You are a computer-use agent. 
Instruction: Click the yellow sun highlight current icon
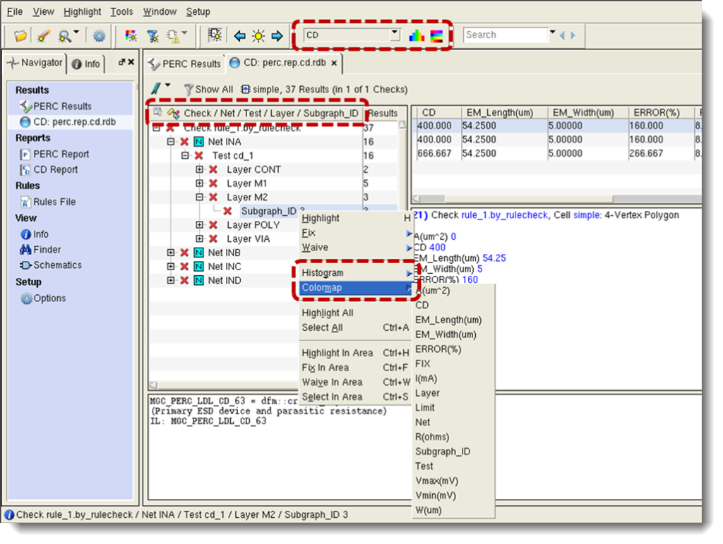coord(258,36)
